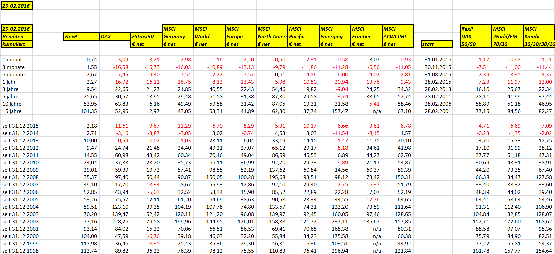Select the 'kumuliert' header cell
Screen dimensions: 555x254
[17, 44]
